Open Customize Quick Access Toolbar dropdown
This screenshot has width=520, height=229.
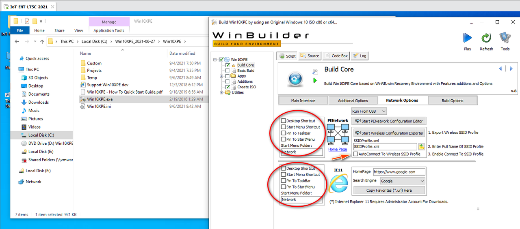(x=41, y=21)
